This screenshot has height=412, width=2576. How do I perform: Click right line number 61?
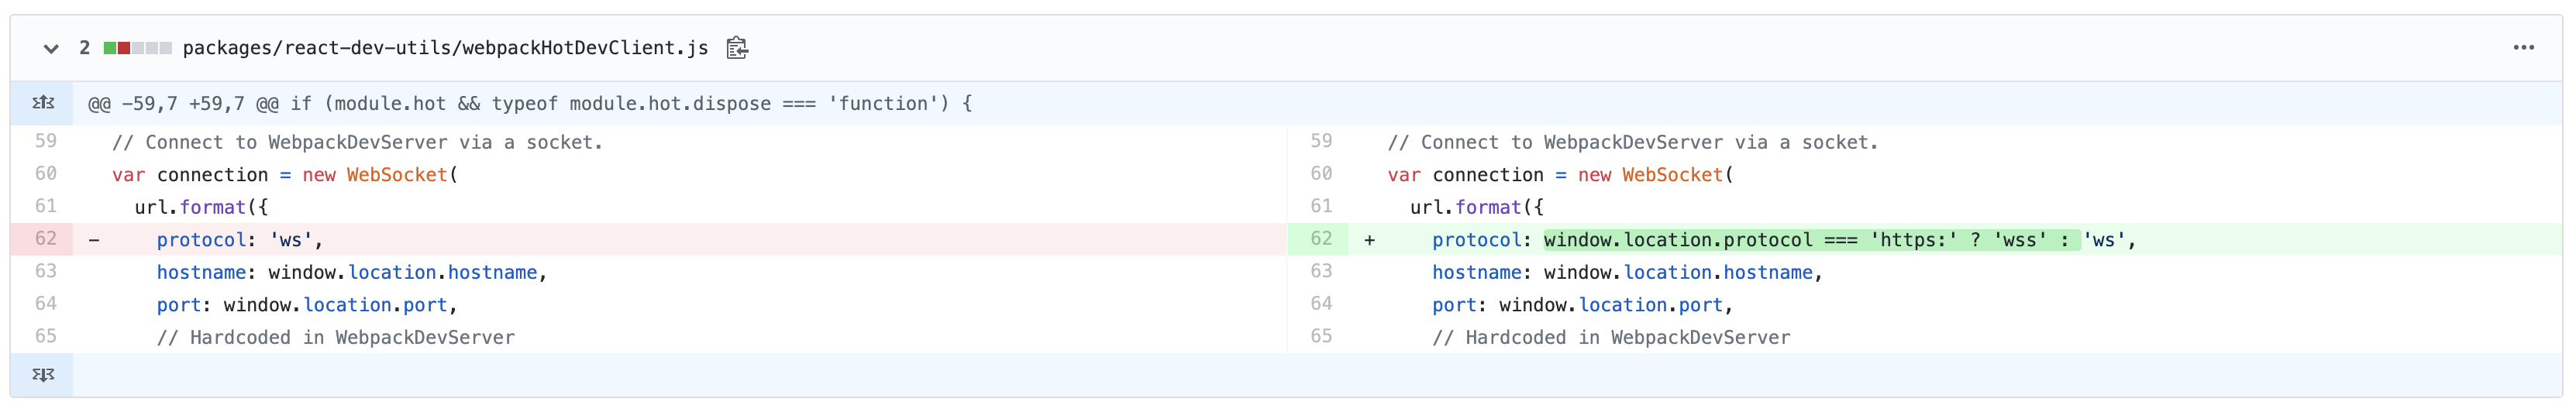tap(1321, 206)
